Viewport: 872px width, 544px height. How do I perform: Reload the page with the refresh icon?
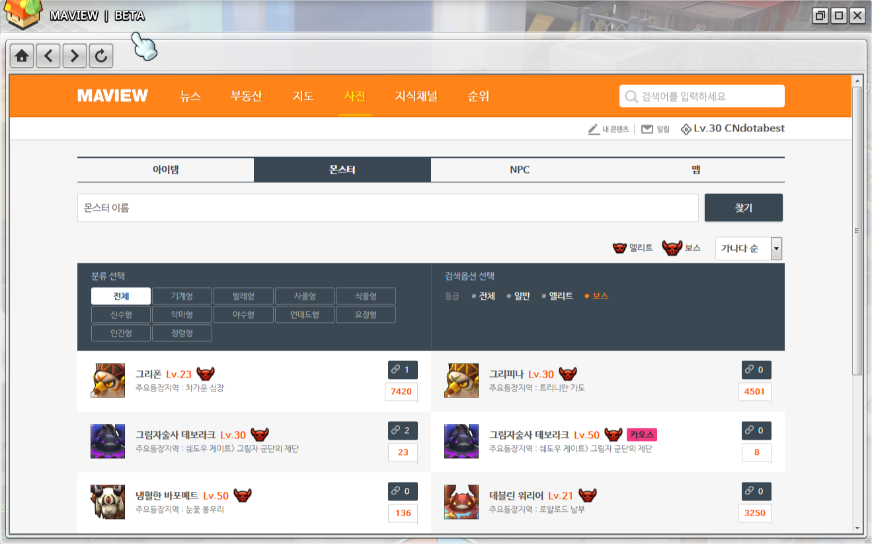click(x=100, y=56)
